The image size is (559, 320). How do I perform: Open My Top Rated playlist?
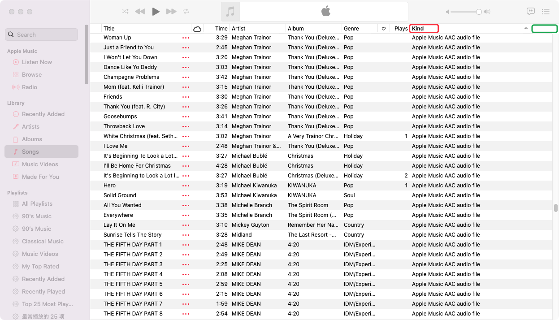coord(40,266)
